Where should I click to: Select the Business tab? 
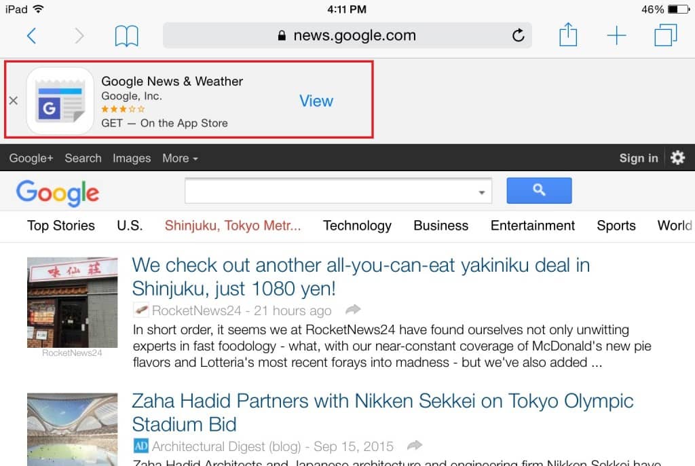(x=440, y=226)
